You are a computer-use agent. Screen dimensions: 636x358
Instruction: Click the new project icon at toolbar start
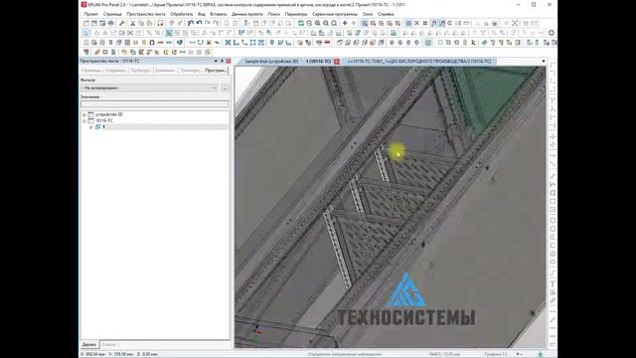pyautogui.click(x=86, y=23)
